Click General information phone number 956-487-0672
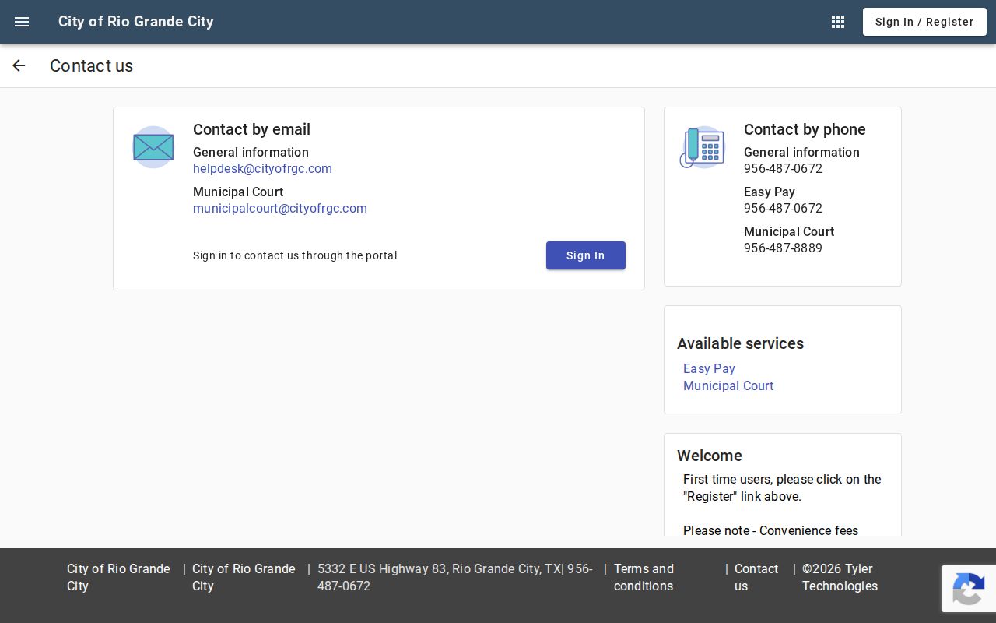 point(783,169)
